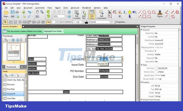183x111 pixels.
Task: Activate the Add Text tool
Action: tap(84, 15)
